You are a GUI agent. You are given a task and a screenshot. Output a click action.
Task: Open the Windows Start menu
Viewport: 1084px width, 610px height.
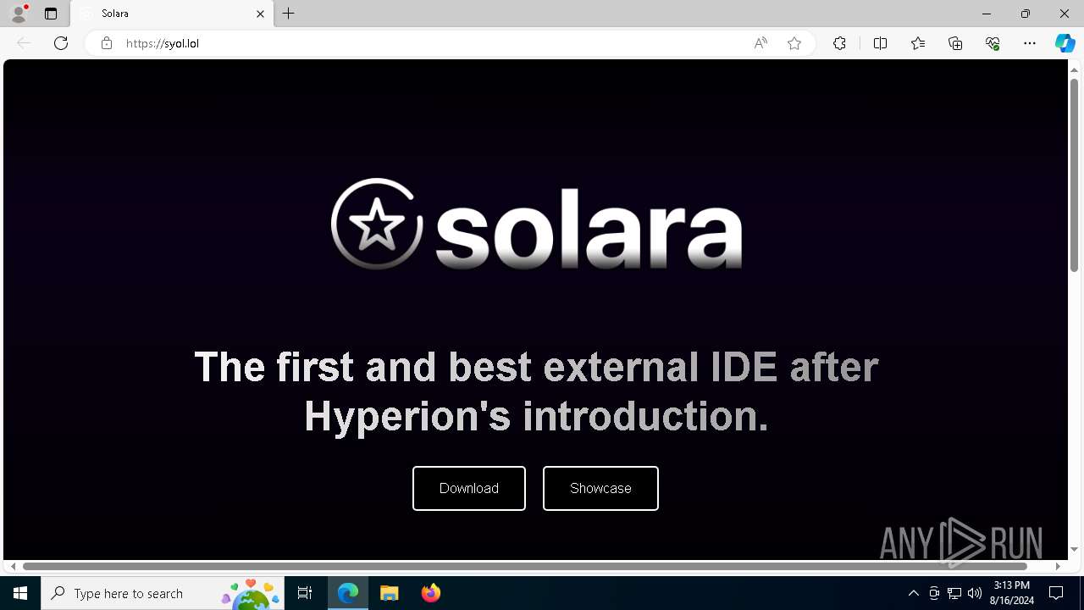(x=20, y=593)
